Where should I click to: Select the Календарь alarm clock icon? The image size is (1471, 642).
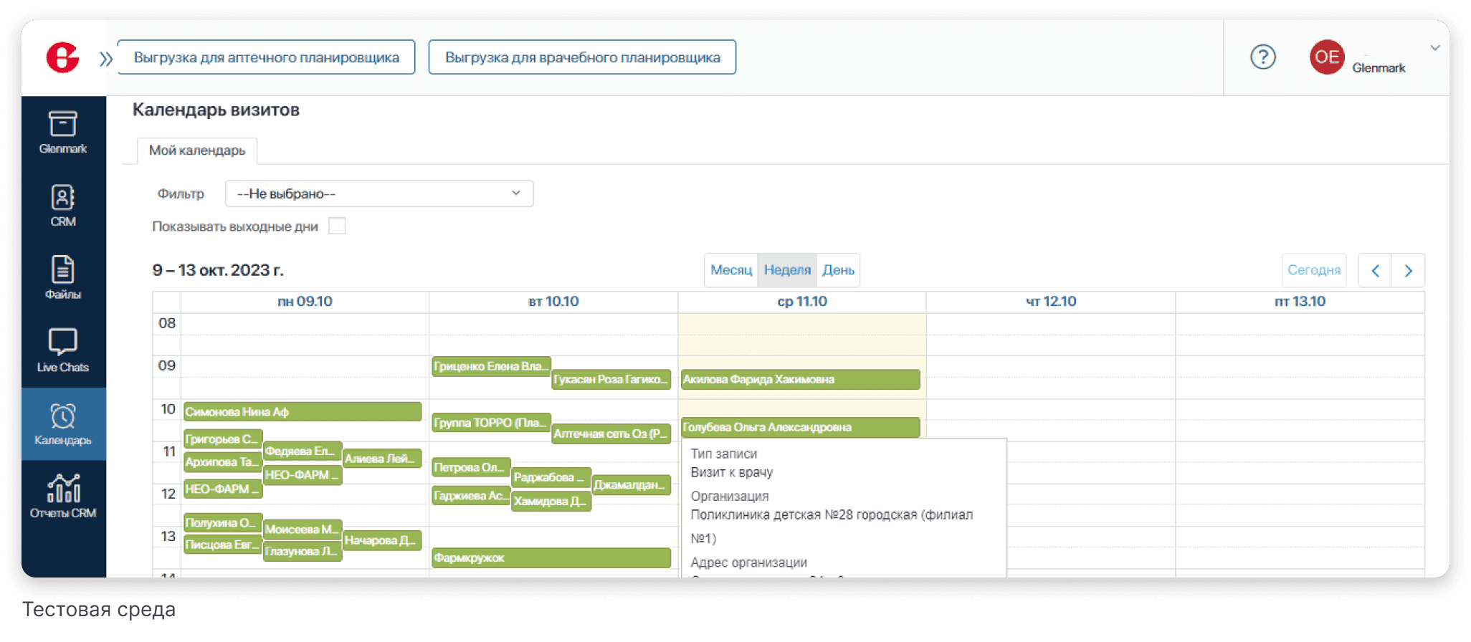pos(62,416)
